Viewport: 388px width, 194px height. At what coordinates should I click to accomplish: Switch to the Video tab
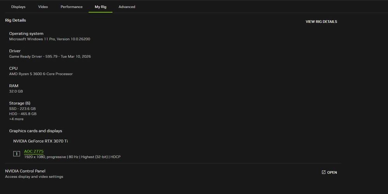tap(43, 7)
